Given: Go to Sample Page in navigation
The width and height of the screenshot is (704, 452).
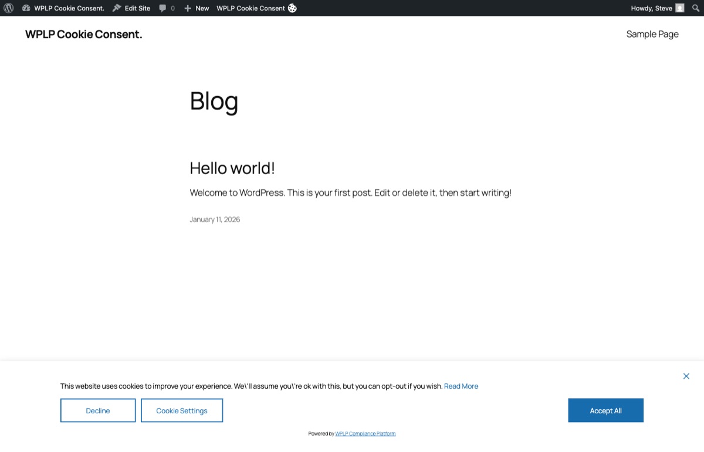Looking at the screenshot, I should pos(652,34).
